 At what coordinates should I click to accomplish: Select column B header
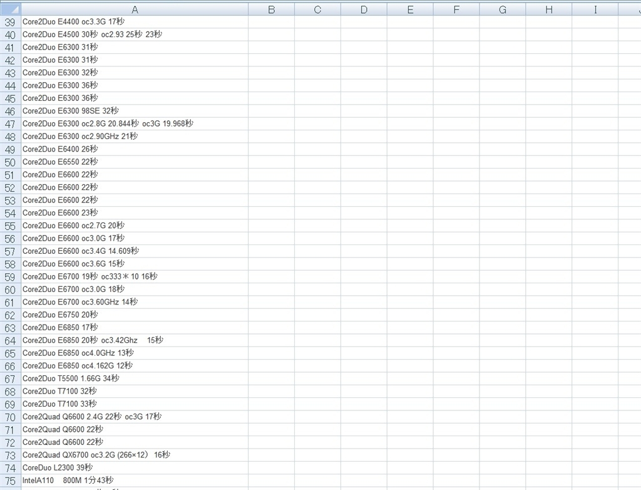(272, 9)
